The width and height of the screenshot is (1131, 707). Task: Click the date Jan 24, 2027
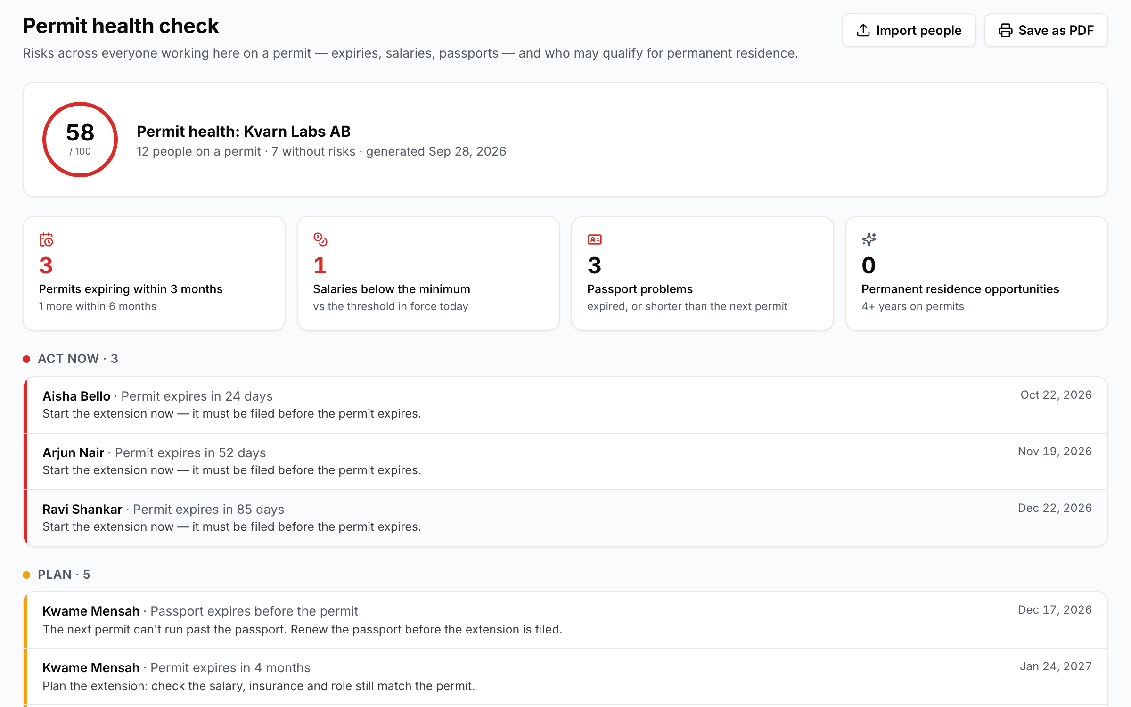(x=1056, y=666)
